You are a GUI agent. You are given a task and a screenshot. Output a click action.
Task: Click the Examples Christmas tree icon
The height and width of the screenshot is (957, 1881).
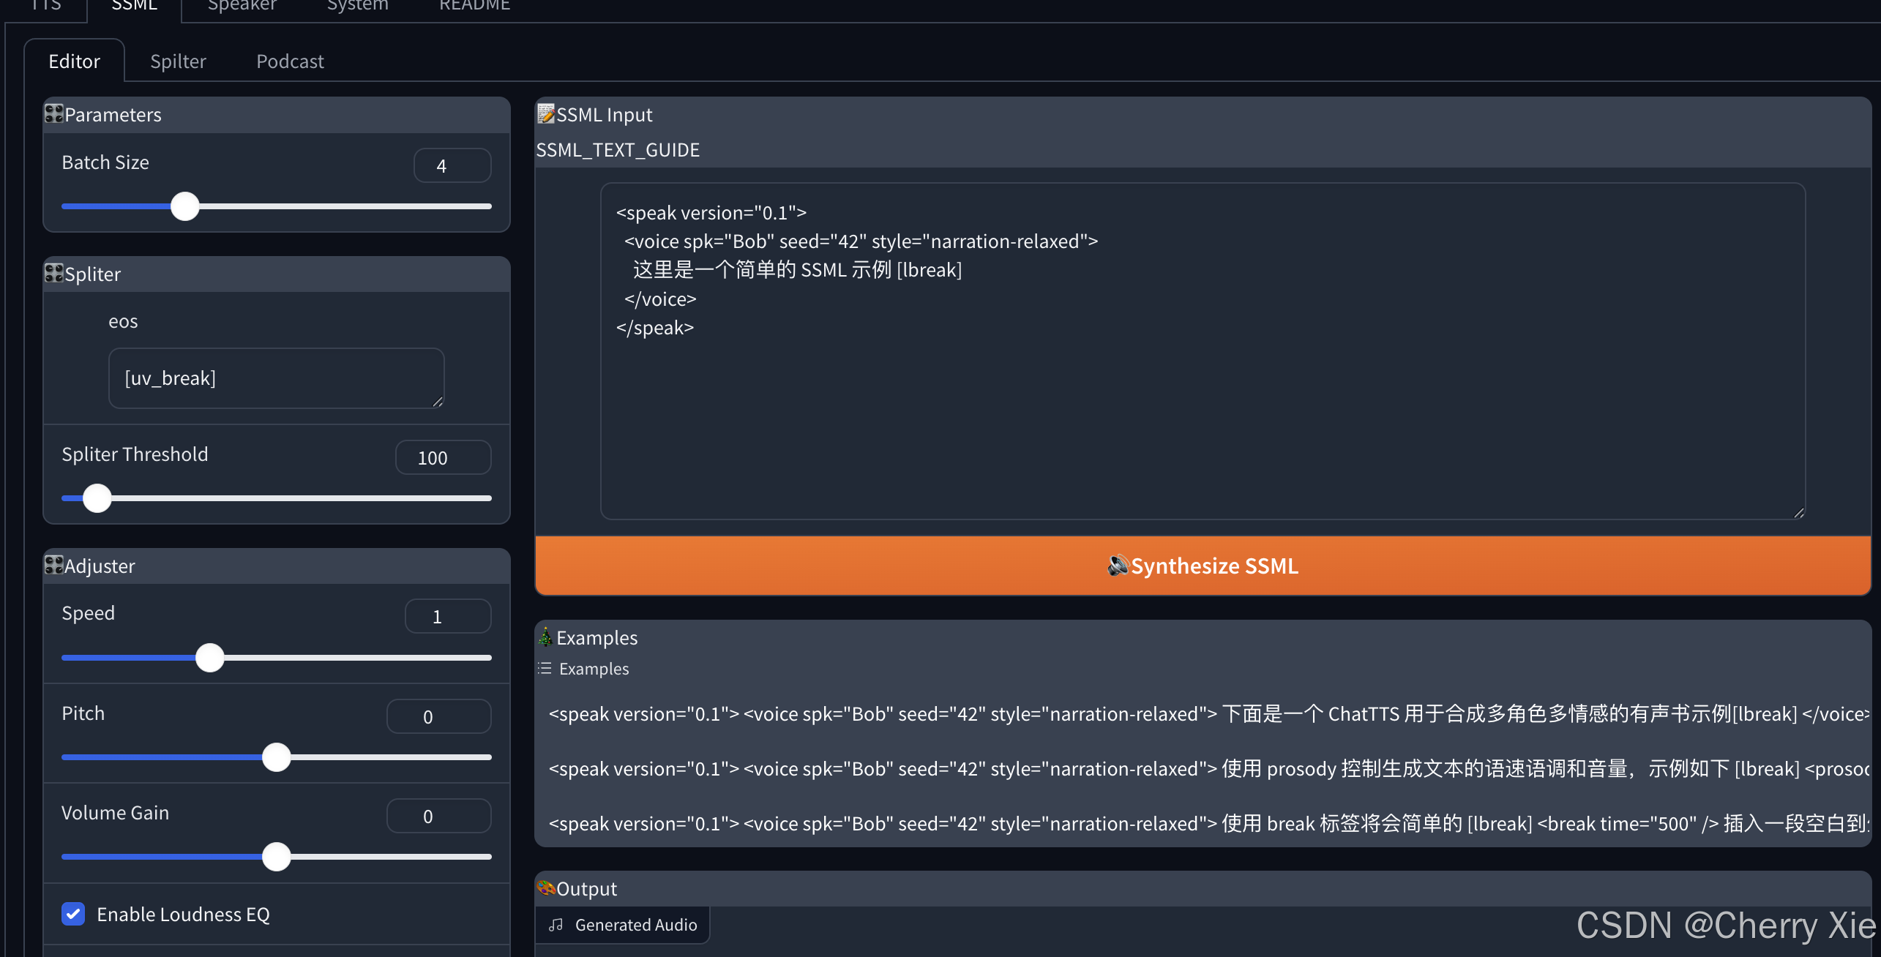point(545,637)
